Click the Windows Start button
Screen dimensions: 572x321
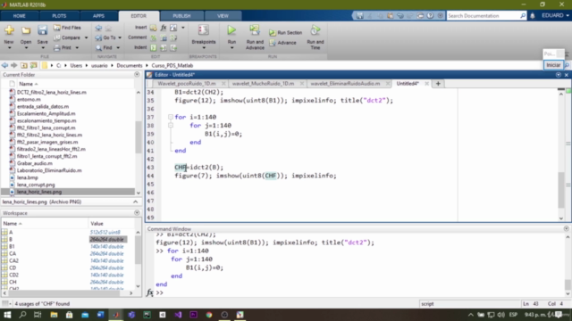click(x=7, y=315)
